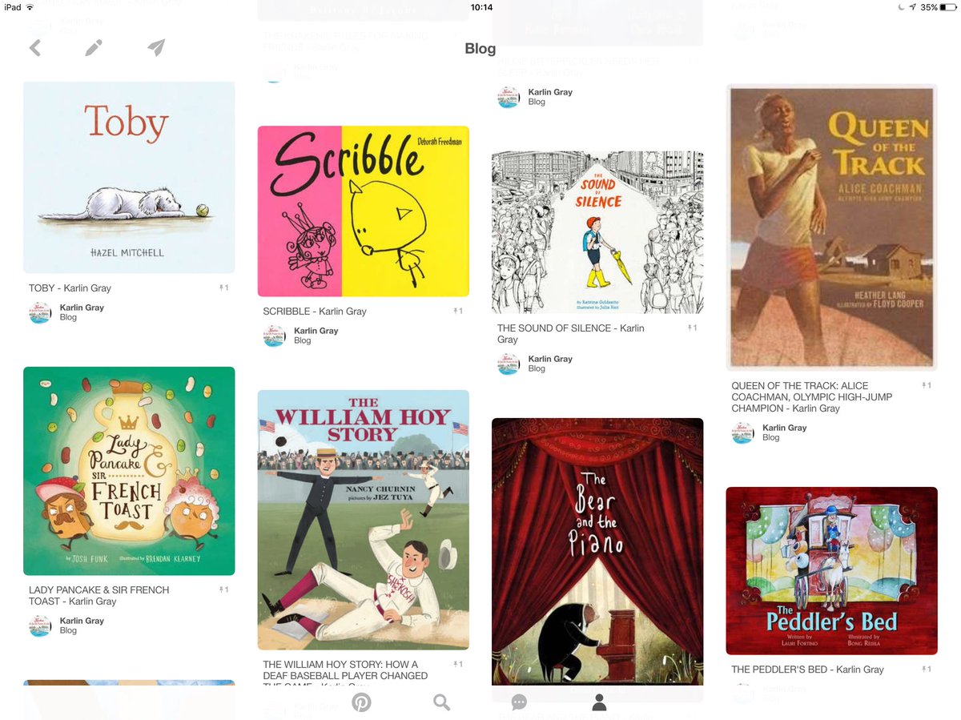Open the Scribble book cover pin
This screenshot has width=961, height=720.
pyautogui.click(x=364, y=211)
